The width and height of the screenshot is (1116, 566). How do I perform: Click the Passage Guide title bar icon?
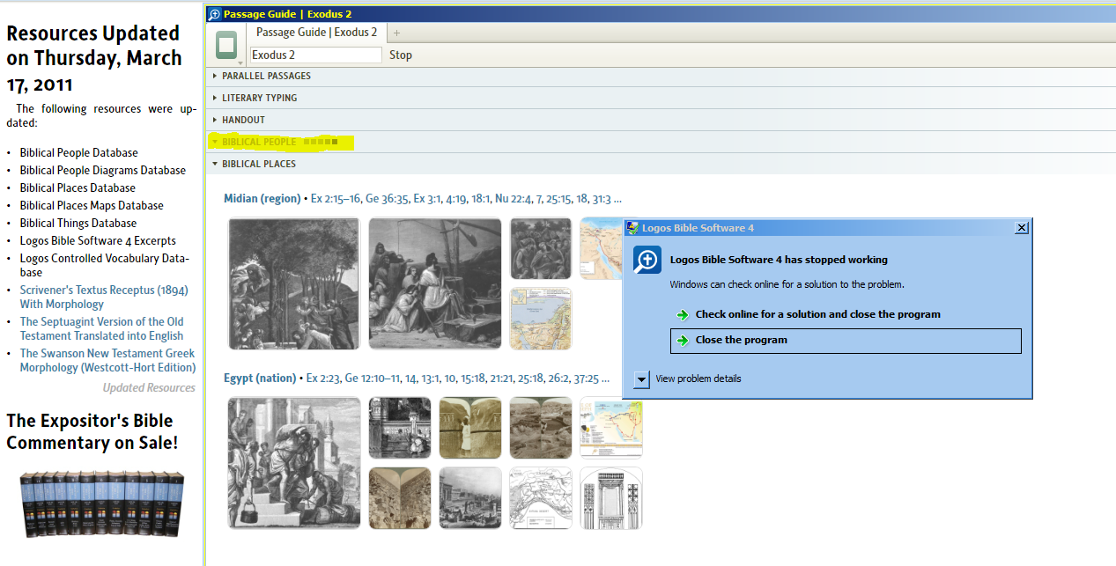tap(214, 14)
